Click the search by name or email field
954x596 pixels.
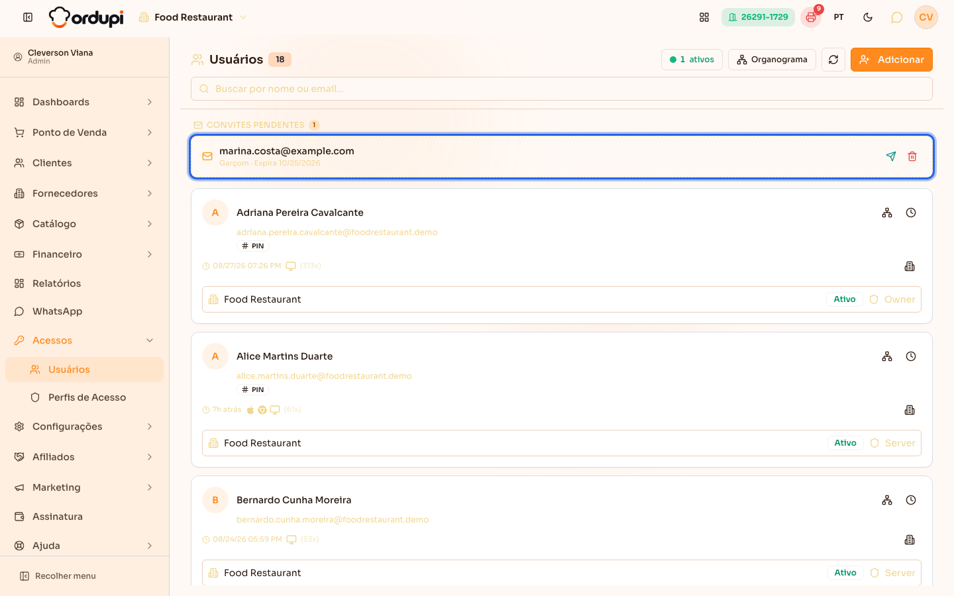coord(562,89)
